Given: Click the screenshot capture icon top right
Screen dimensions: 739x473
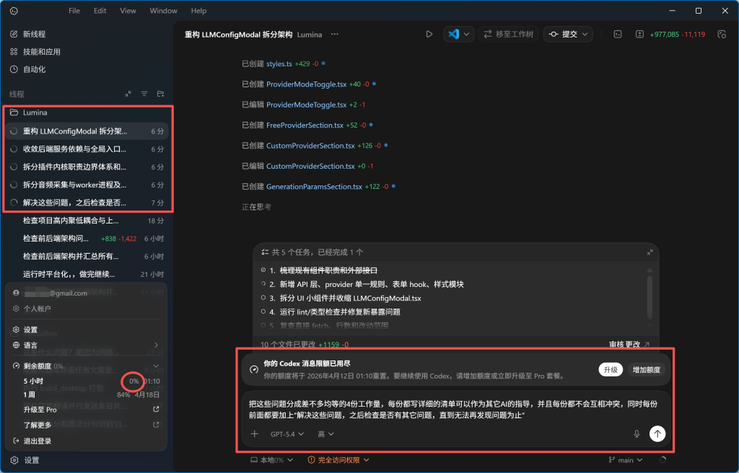Looking at the screenshot, I should point(721,34).
